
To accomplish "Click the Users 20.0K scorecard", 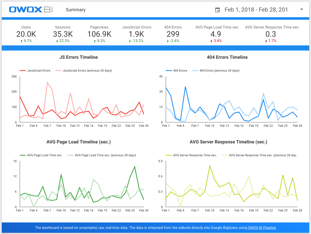I will point(26,34).
